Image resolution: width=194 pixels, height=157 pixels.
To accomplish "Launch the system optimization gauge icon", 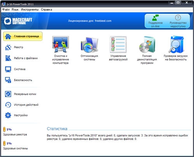I will click(x=89, y=45).
